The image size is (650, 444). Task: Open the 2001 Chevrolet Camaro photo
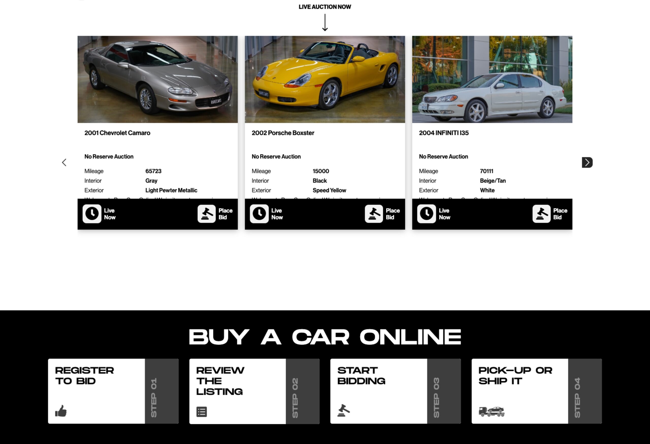tap(157, 79)
